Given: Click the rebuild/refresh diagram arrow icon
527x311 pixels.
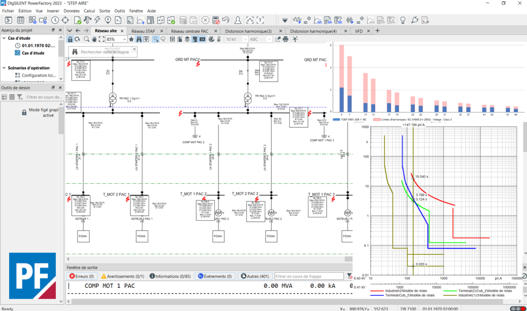Looking at the screenshot, I should click(x=77, y=39).
